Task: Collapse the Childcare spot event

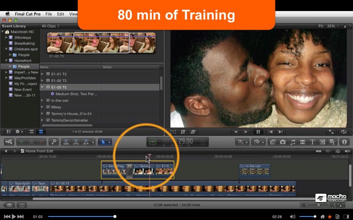Action: click(6, 49)
